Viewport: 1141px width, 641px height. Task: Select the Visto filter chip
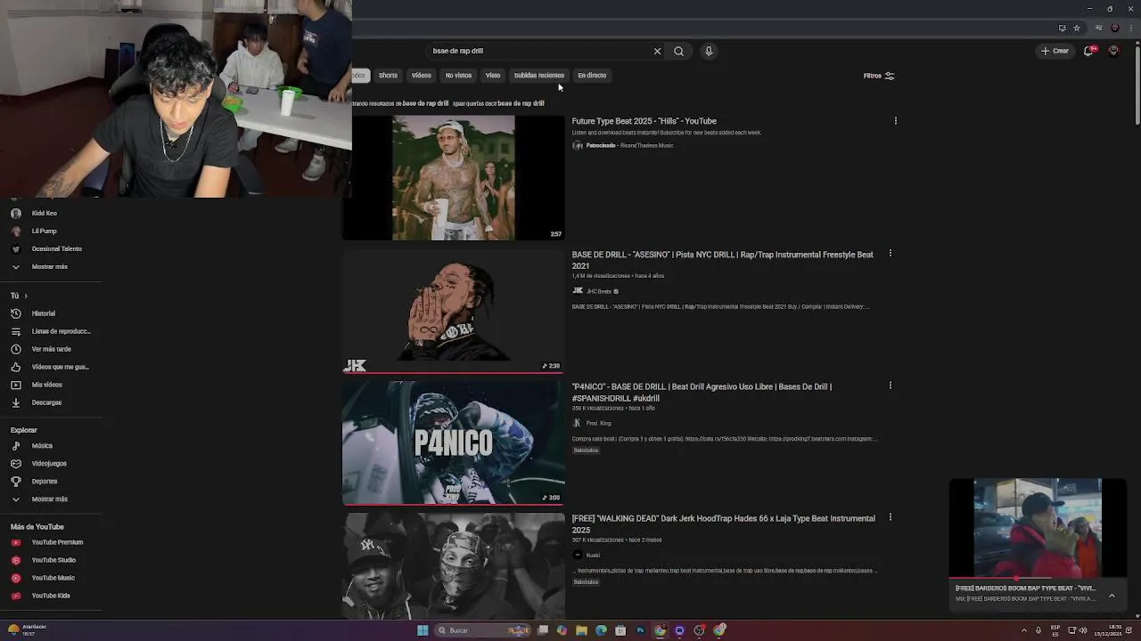coord(493,76)
